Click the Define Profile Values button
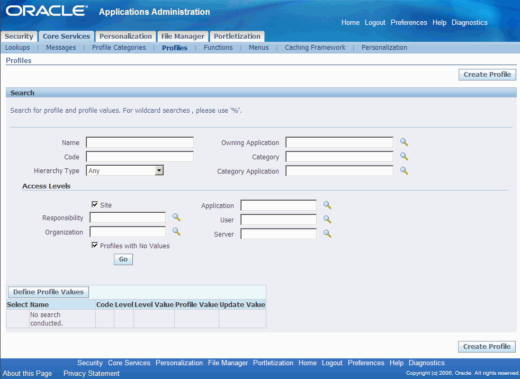This screenshot has height=379, width=520. (x=48, y=292)
